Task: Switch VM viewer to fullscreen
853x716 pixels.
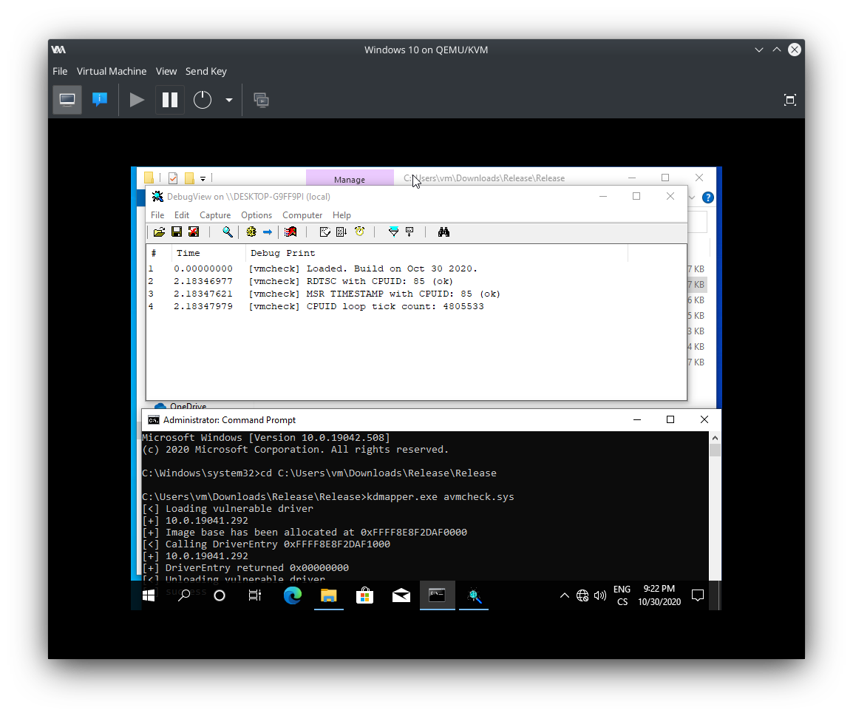Action: tap(790, 100)
